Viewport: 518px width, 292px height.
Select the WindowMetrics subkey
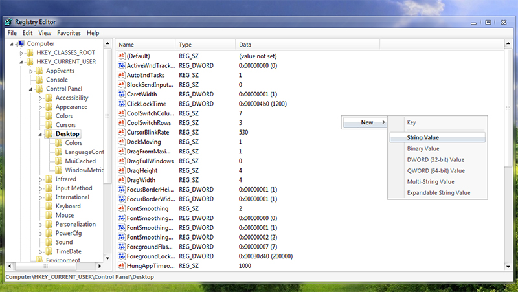[x=84, y=170]
